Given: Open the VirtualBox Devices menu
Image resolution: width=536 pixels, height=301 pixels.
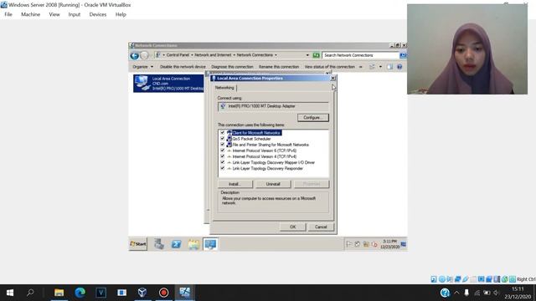Looking at the screenshot, I should click(x=98, y=14).
